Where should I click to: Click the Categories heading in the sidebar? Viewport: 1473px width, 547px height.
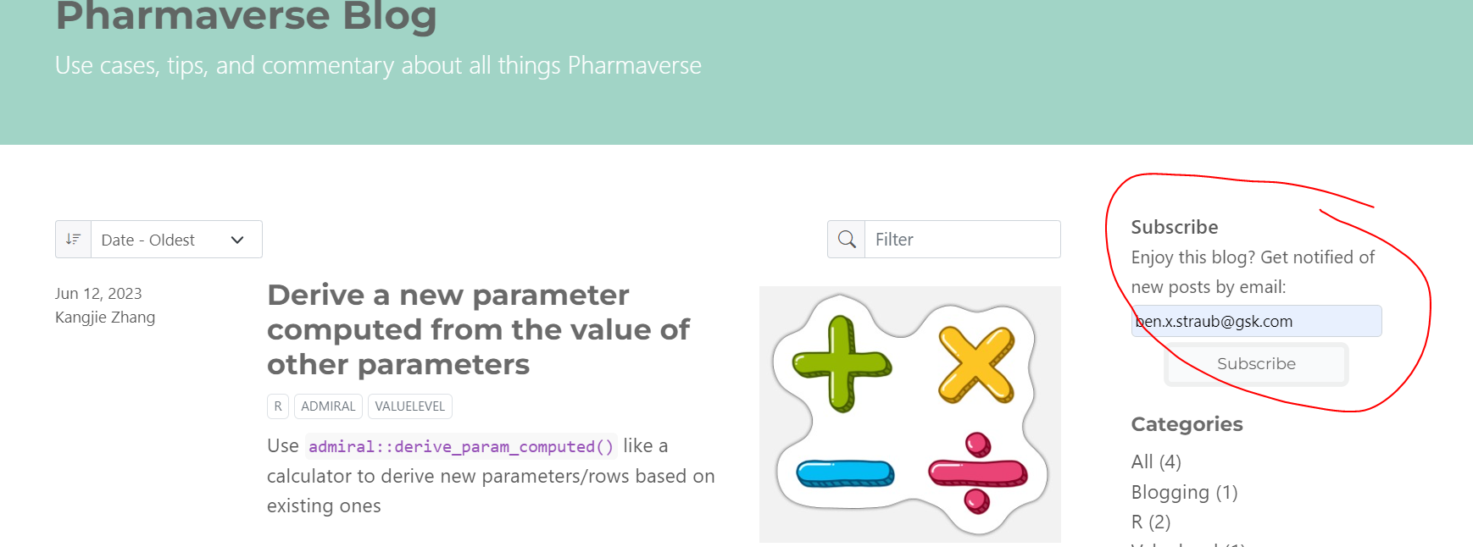(x=1187, y=423)
